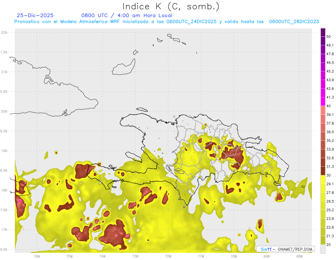Screen dimensions: 336x260
Task: Click the "68W" longitude axis label
Action: 299,256
